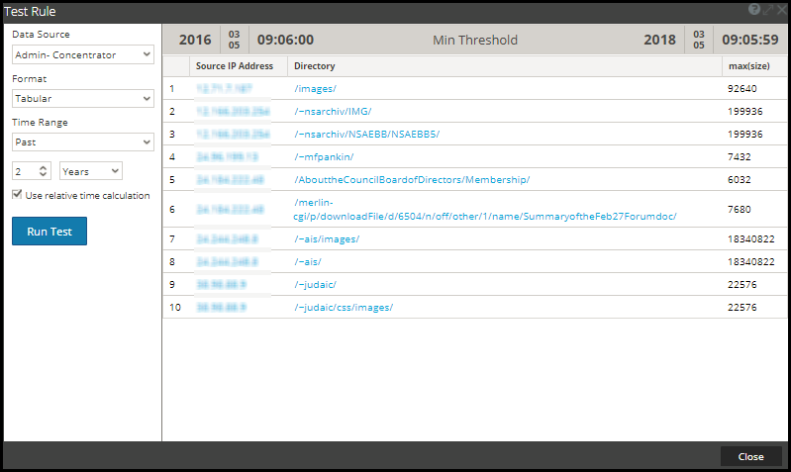Select the max size value 92640

point(742,89)
